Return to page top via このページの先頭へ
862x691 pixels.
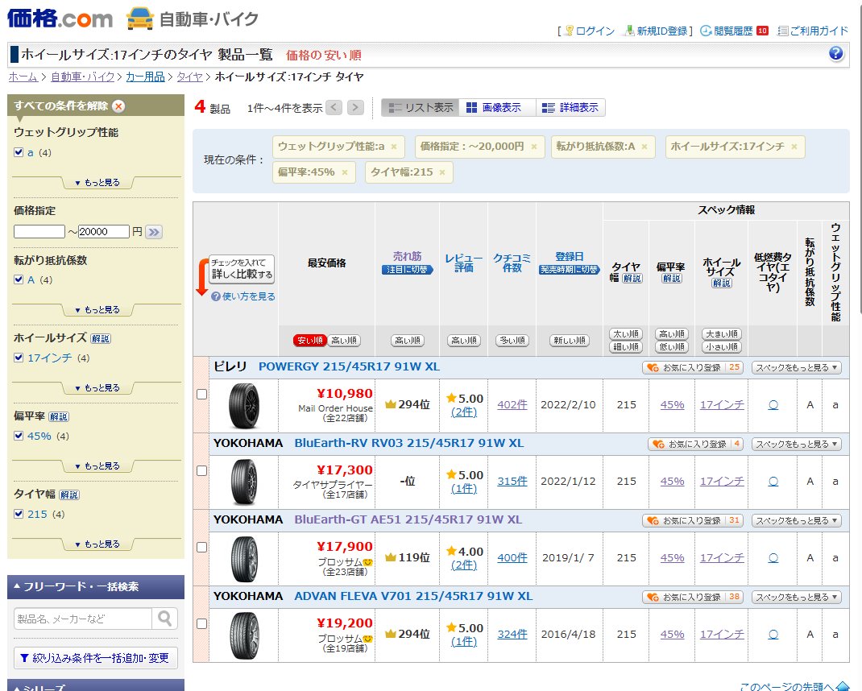(x=794, y=686)
